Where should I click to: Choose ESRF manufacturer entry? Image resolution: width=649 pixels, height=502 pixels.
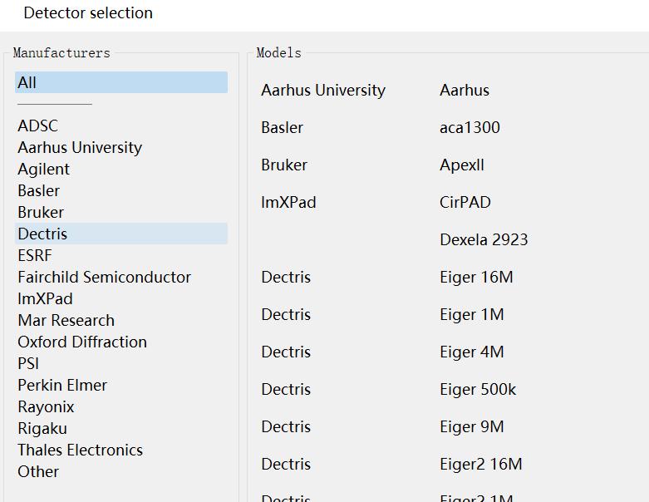pos(35,255)
